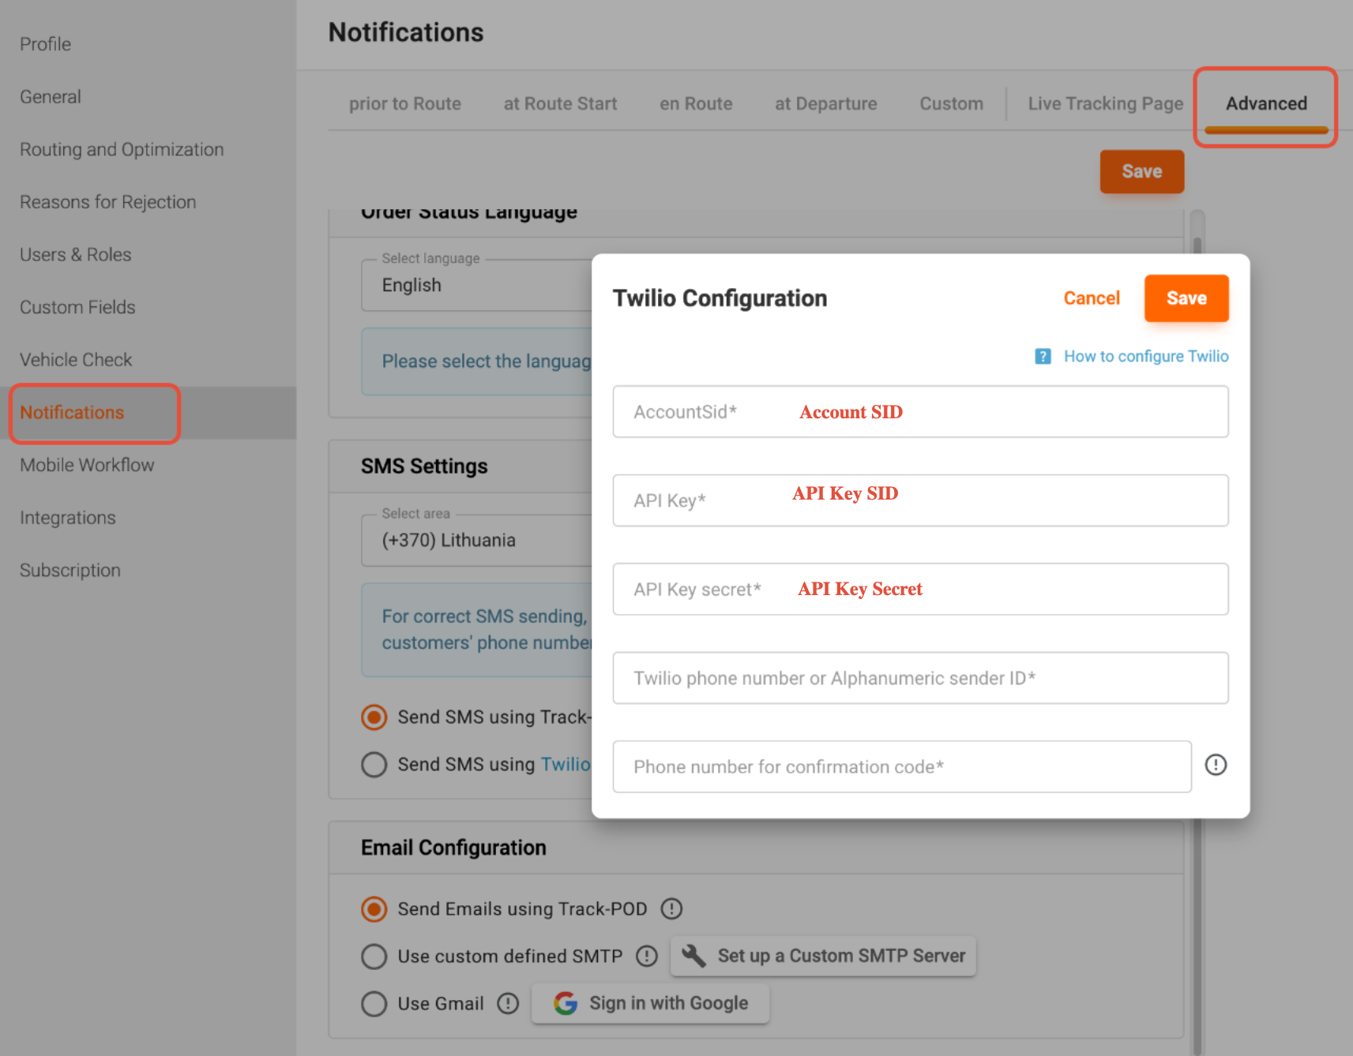Click the info icon next to confirmation phone field
The height and width of the screenshot is (1056, 1353).
pyautogui.click(x=1216, y=765)
